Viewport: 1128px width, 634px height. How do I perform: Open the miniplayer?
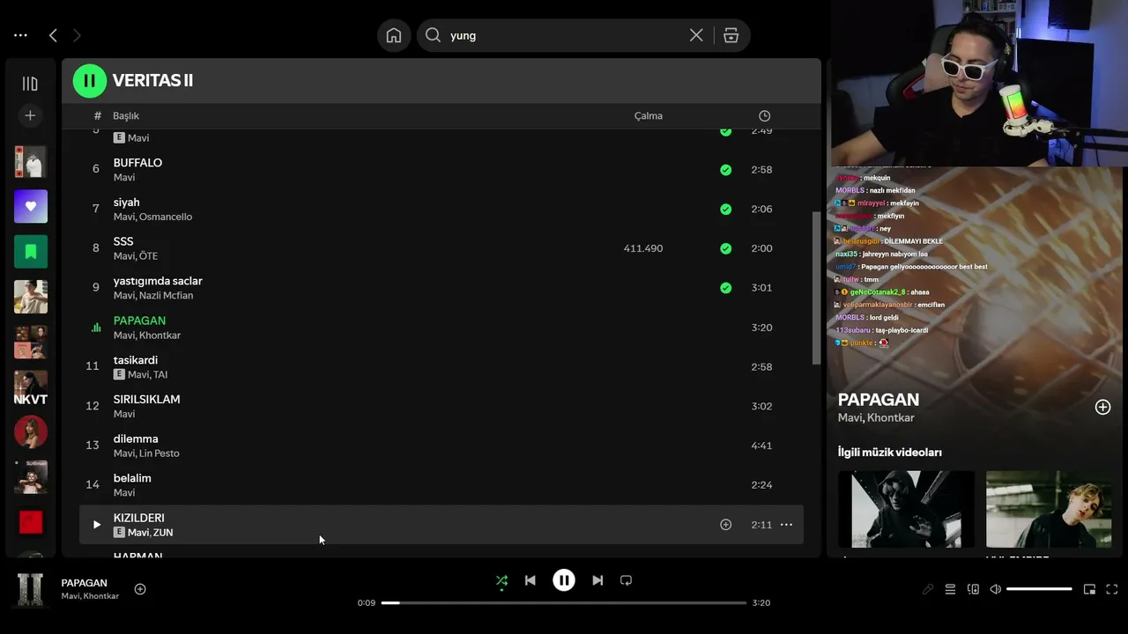pos(1089,589)
